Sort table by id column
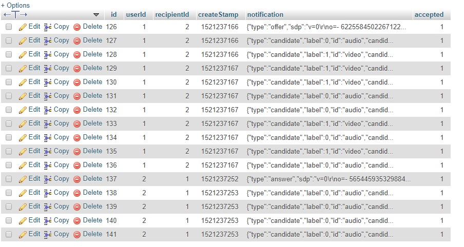The width and height of the screenshot is (464, 247). (x=113, y=14)
